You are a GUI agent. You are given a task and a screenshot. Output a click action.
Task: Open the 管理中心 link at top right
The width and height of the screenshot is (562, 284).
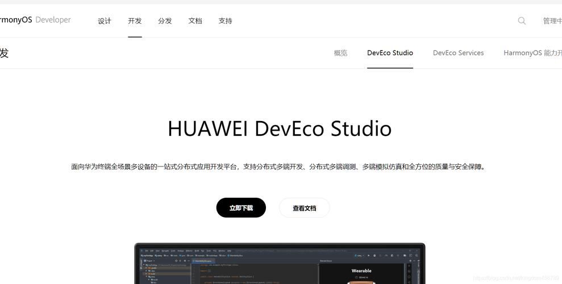pyautogui.click(x=552, y=21)
